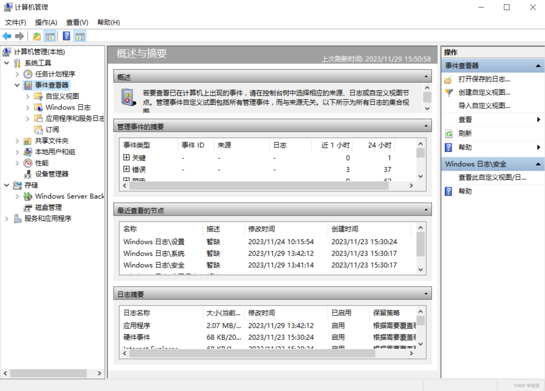Click the Windows Server Backup icon
The width and height of the screenshot is (545, 391).
[28, 196]
